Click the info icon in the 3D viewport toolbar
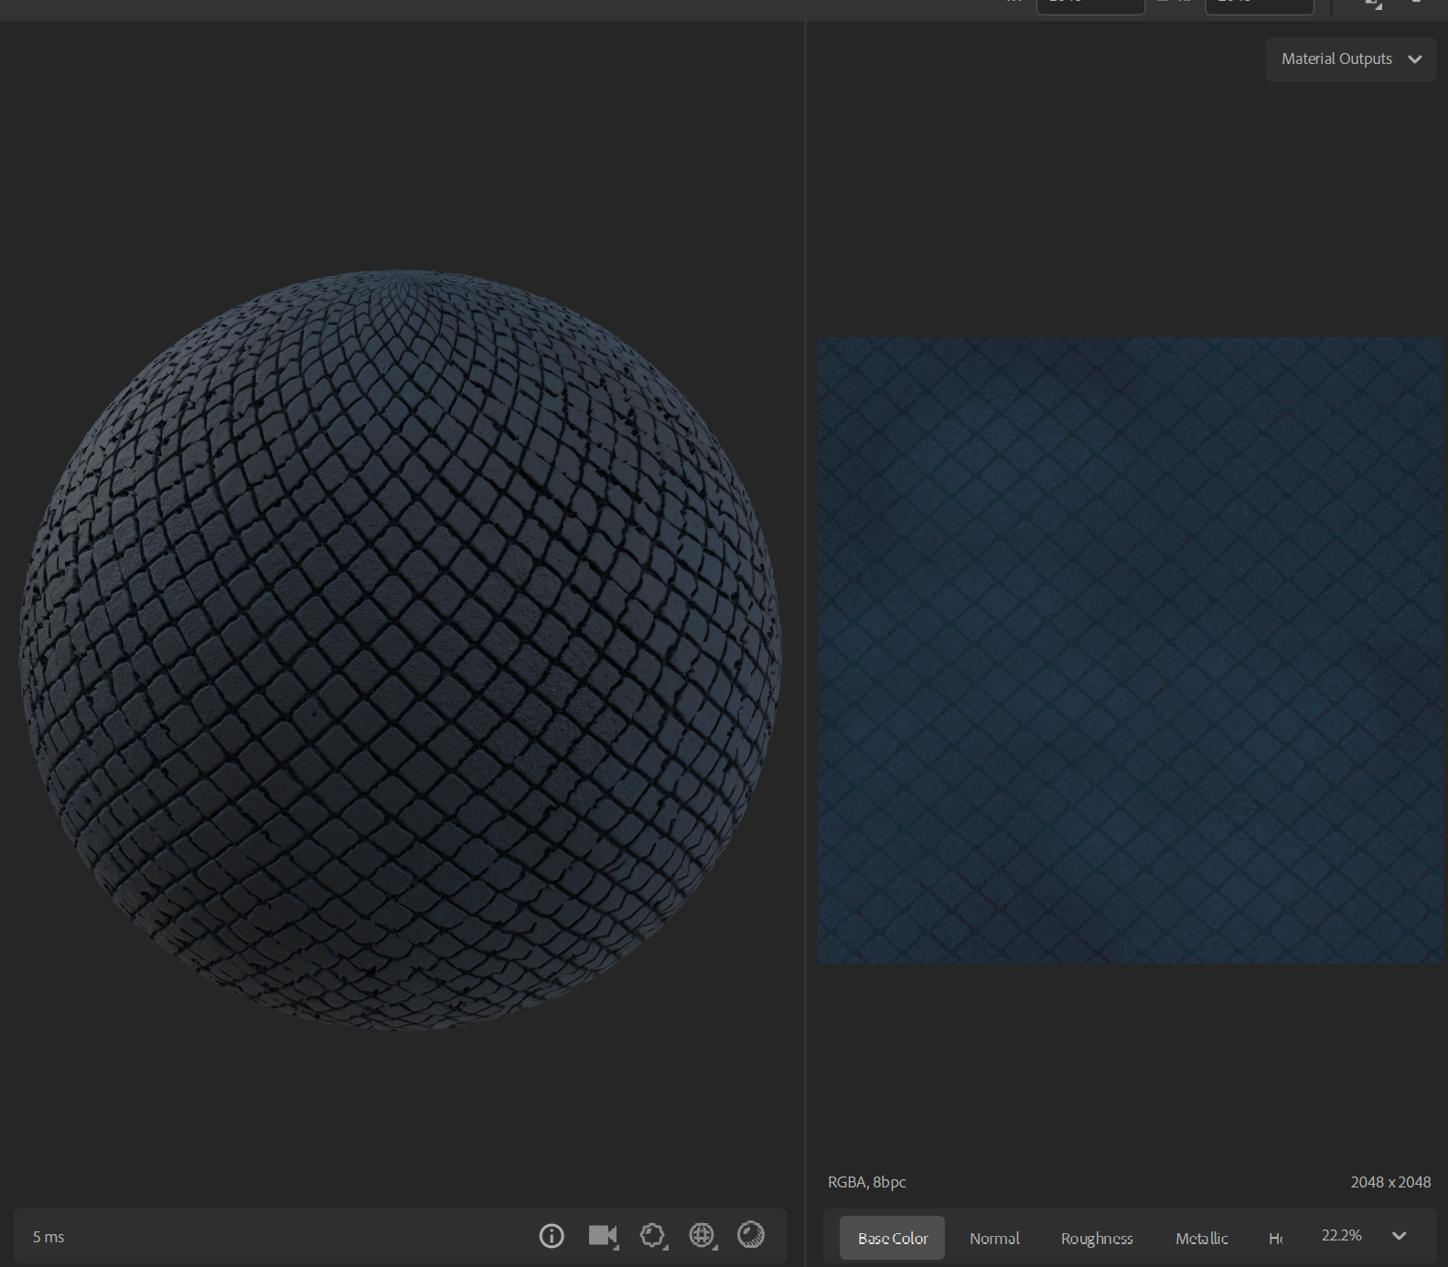Screen dimensions: 1448x1267 552,1236
